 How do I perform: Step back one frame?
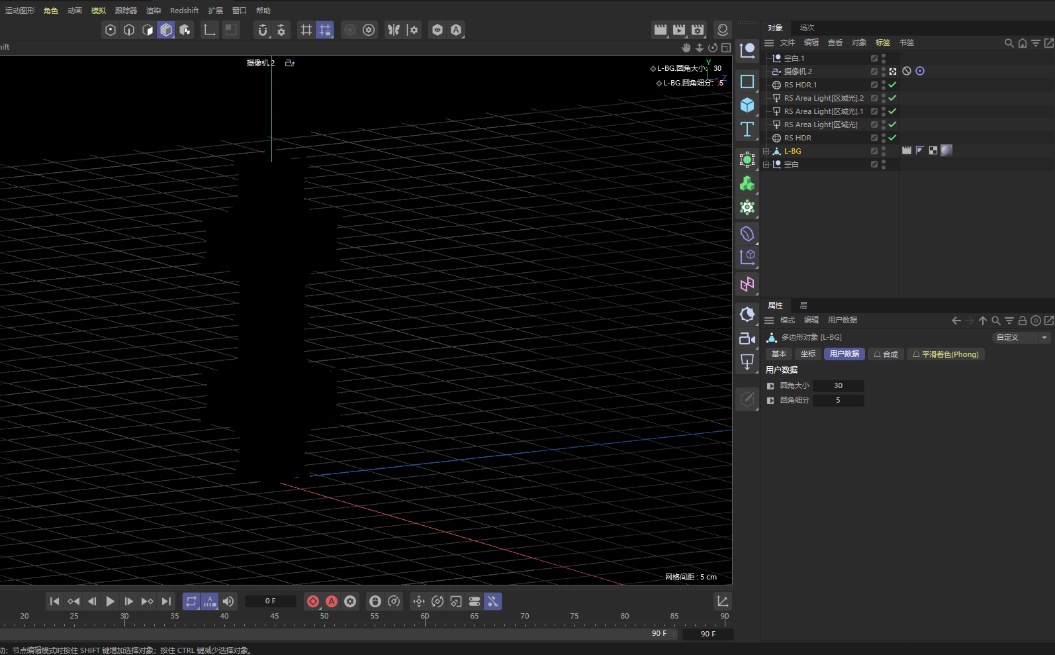[92, 601]
